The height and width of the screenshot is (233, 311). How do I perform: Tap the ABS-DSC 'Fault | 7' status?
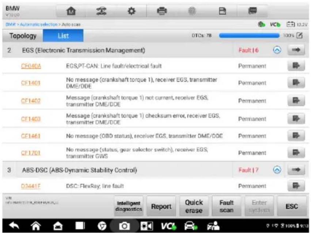click(249, 170)
